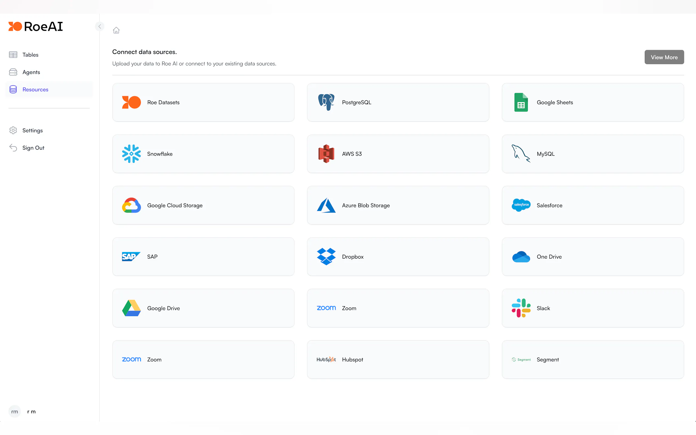This screenshot has width=696, height=435.
Task: Open the Salesforce connector card
Action: click(x=592, y=205)
